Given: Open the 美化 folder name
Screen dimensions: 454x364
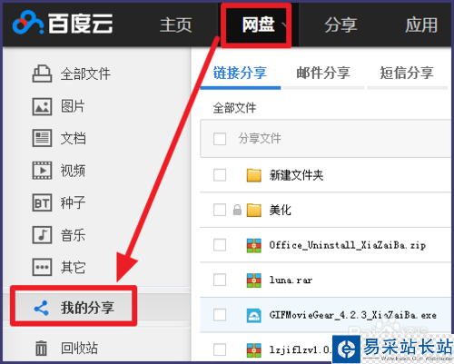Looking at the screenshot, I should [x=281, y=210].
